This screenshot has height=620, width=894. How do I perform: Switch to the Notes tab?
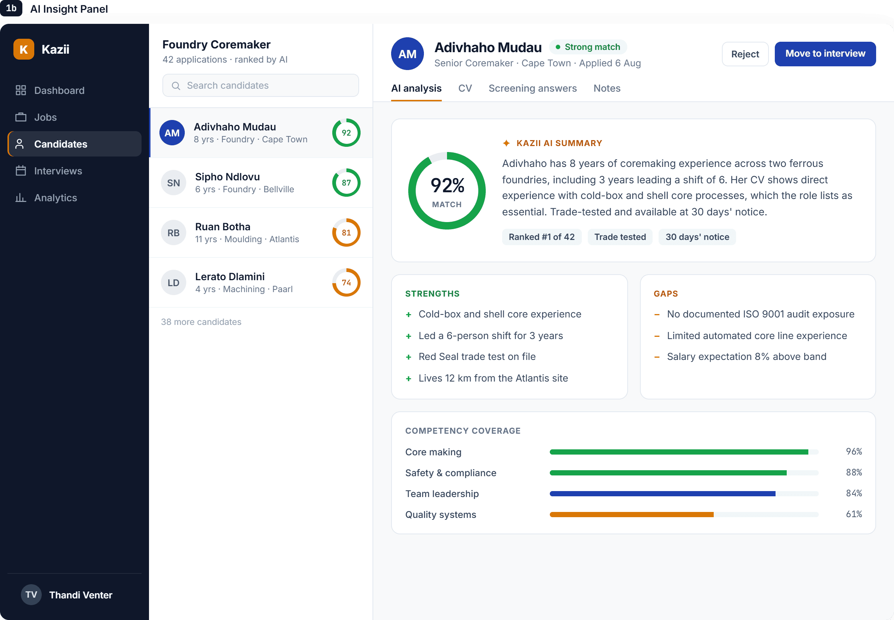click(x=606, y=88)
